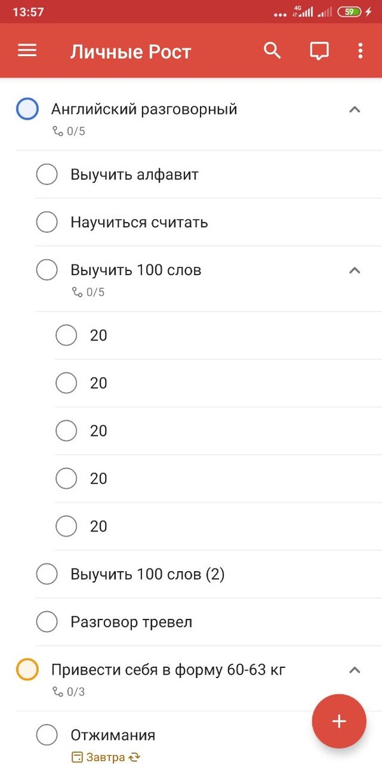This screenshot has height=764, width=382.
Task: Mark "Выучить алфавит" as complete
Action: [46, 174]
